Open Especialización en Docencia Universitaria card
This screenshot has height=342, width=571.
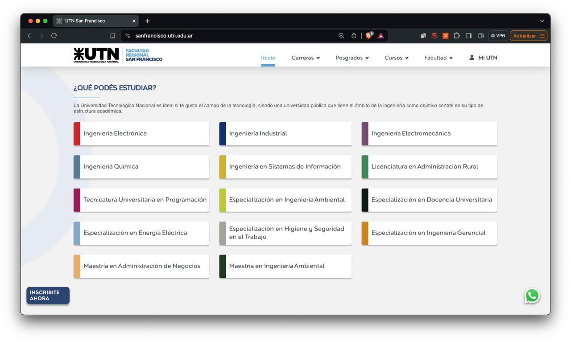[430, 200]
